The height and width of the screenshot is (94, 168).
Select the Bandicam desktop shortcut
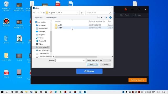pos(6,22)
